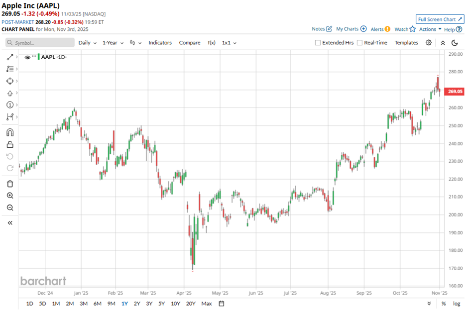468x313 pixels.
Task: Select the 1M time range
Action: click(56, 304)
